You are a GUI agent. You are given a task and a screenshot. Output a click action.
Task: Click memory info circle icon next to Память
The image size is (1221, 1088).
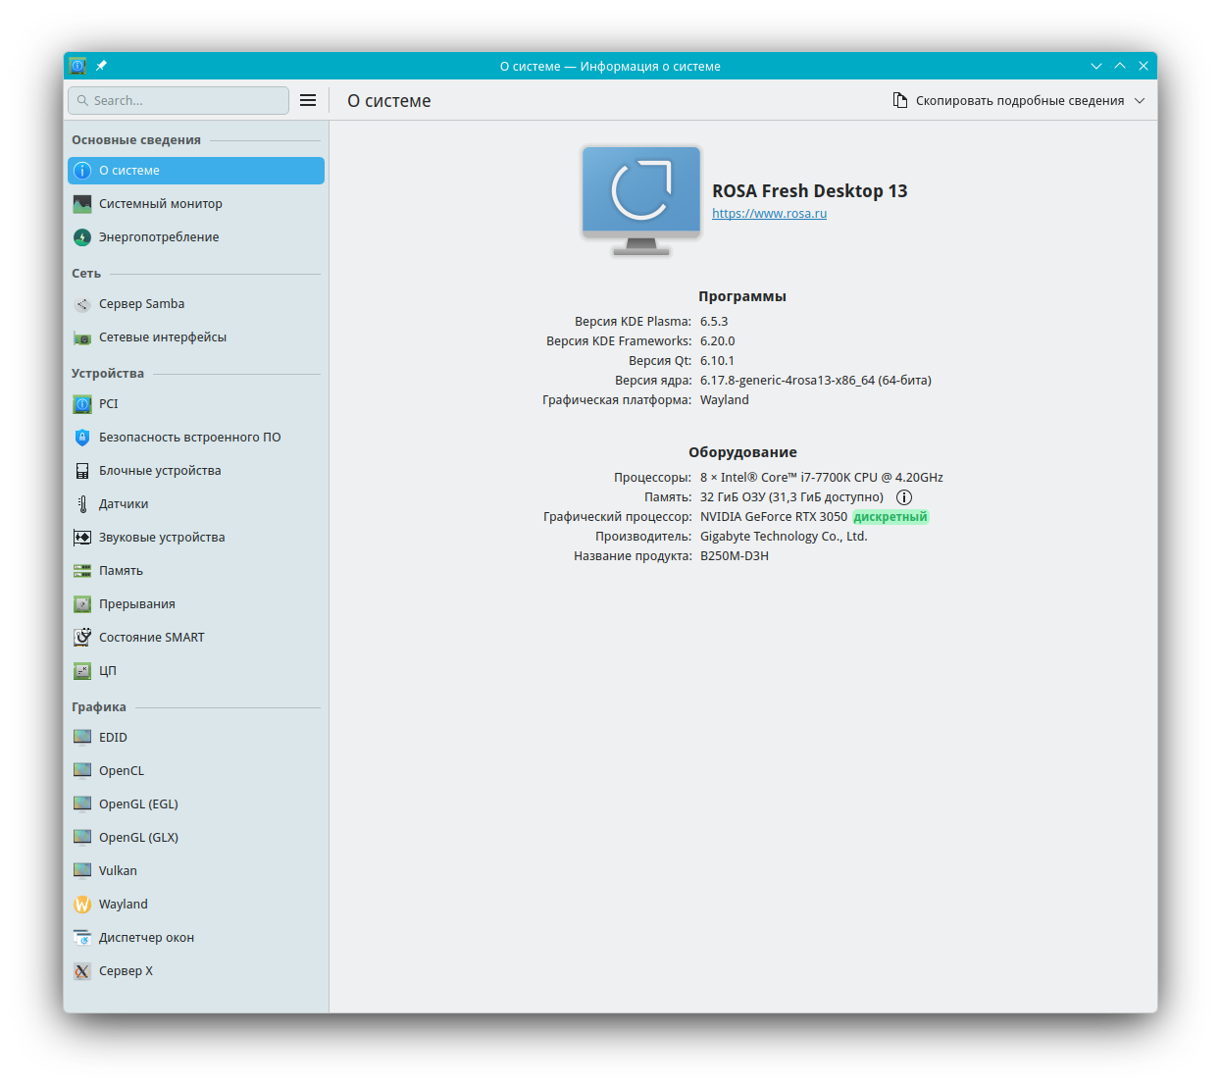pyautogui.click(x=904, y=497)
